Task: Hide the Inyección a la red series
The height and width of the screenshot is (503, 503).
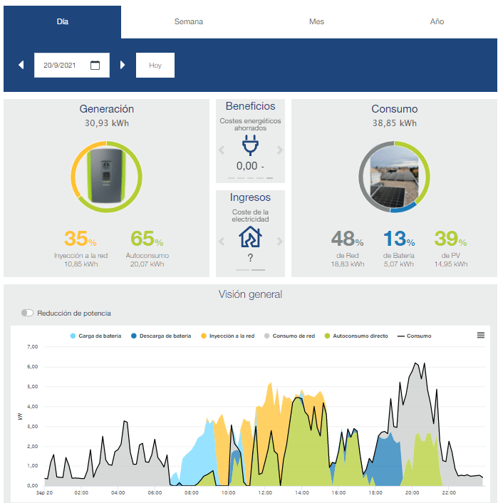Action: (x=227, y=336)
